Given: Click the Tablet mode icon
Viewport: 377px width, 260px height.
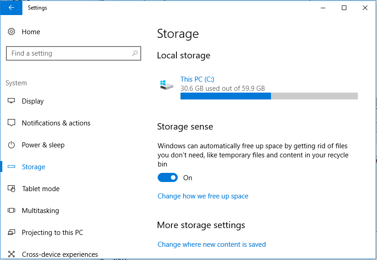Looking at the screenshot, I should (x=12, y=189).
